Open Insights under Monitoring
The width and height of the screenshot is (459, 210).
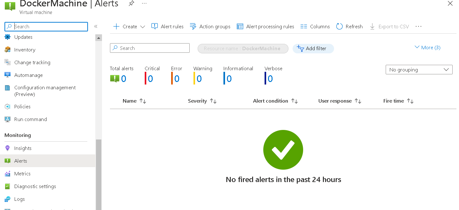[x=23, y=148]
